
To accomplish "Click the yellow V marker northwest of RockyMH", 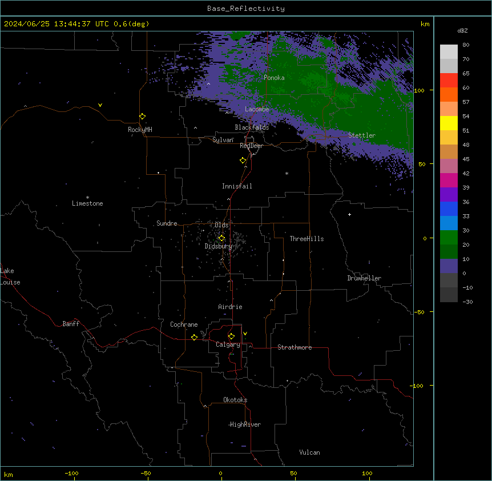I will 100,105.
